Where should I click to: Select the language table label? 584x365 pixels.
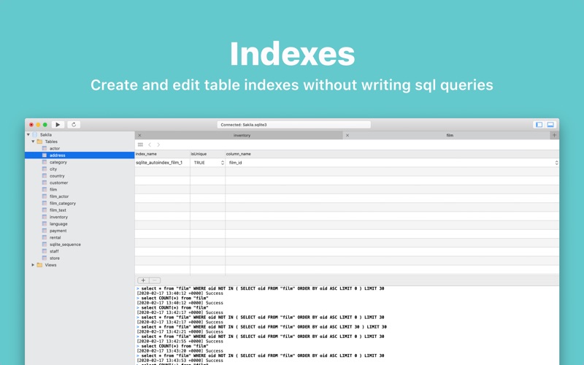point(58,224)
